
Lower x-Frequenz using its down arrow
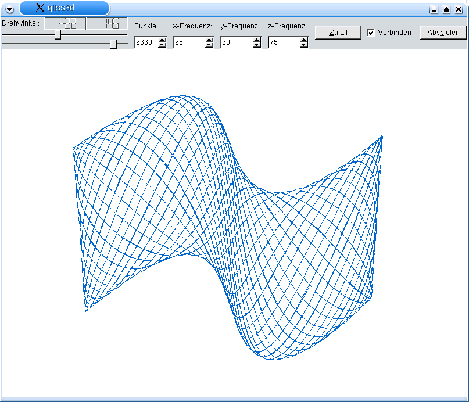coord(209,45)
